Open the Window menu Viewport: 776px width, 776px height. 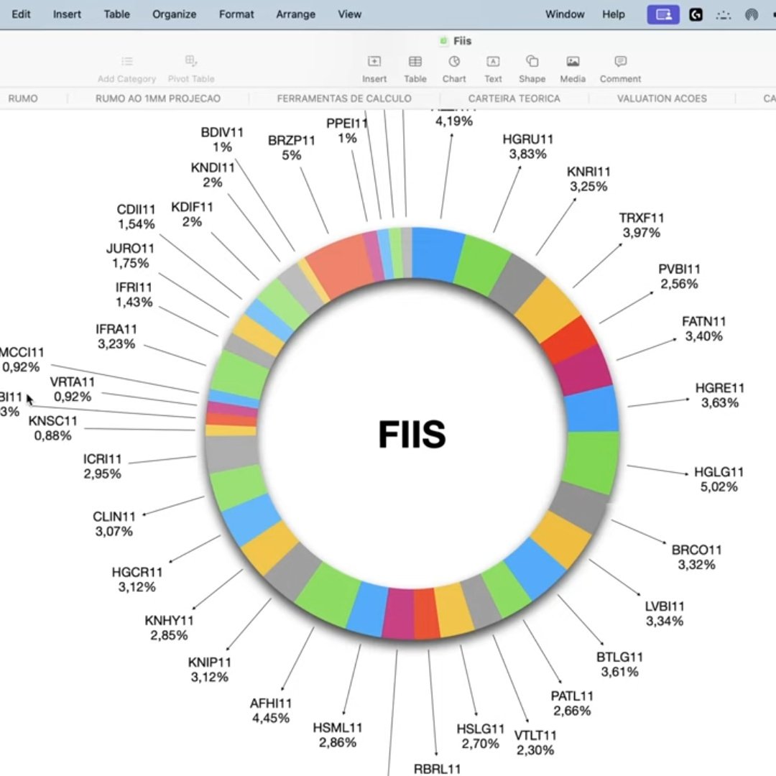pos(565,14)
